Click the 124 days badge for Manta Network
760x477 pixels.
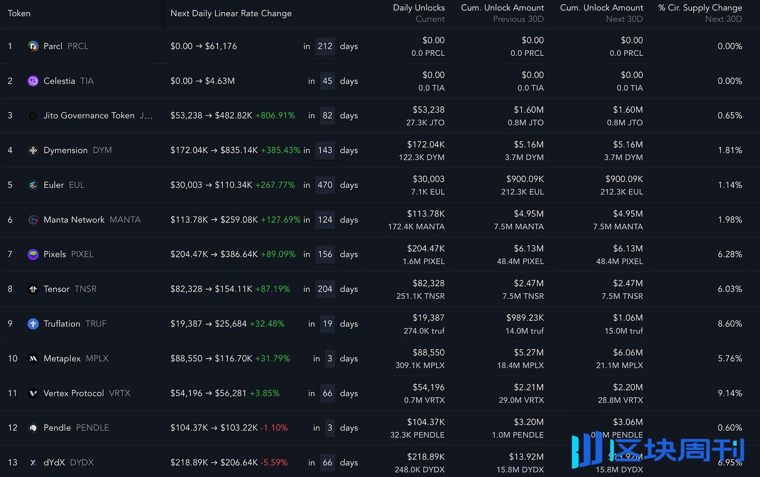(x=325, y=220)
